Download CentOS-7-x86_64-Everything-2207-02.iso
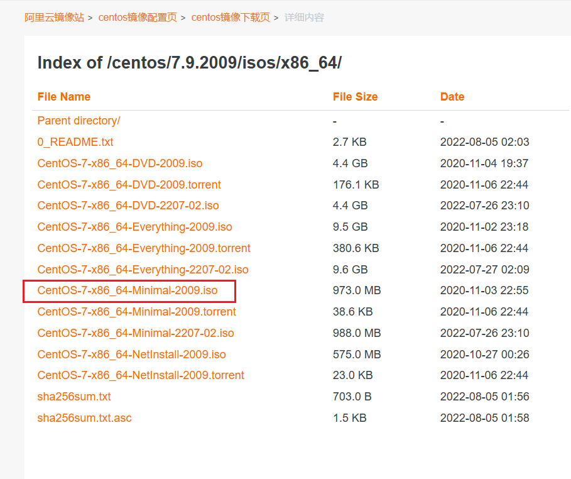571x479 pixels. tap(143, 270)
